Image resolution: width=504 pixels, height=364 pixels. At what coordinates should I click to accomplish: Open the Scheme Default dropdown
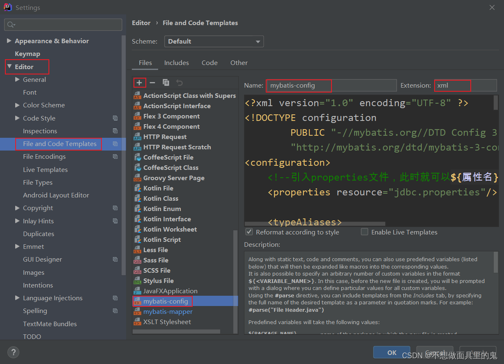(214, 42)
